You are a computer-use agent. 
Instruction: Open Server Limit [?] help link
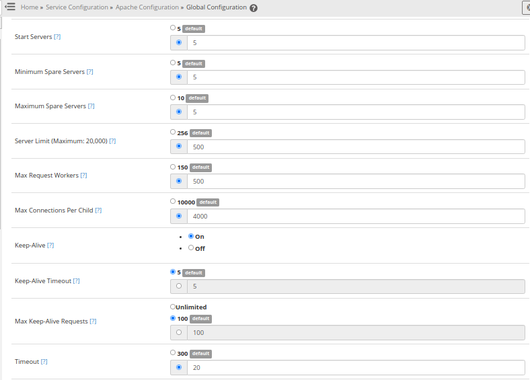[112, 141]
